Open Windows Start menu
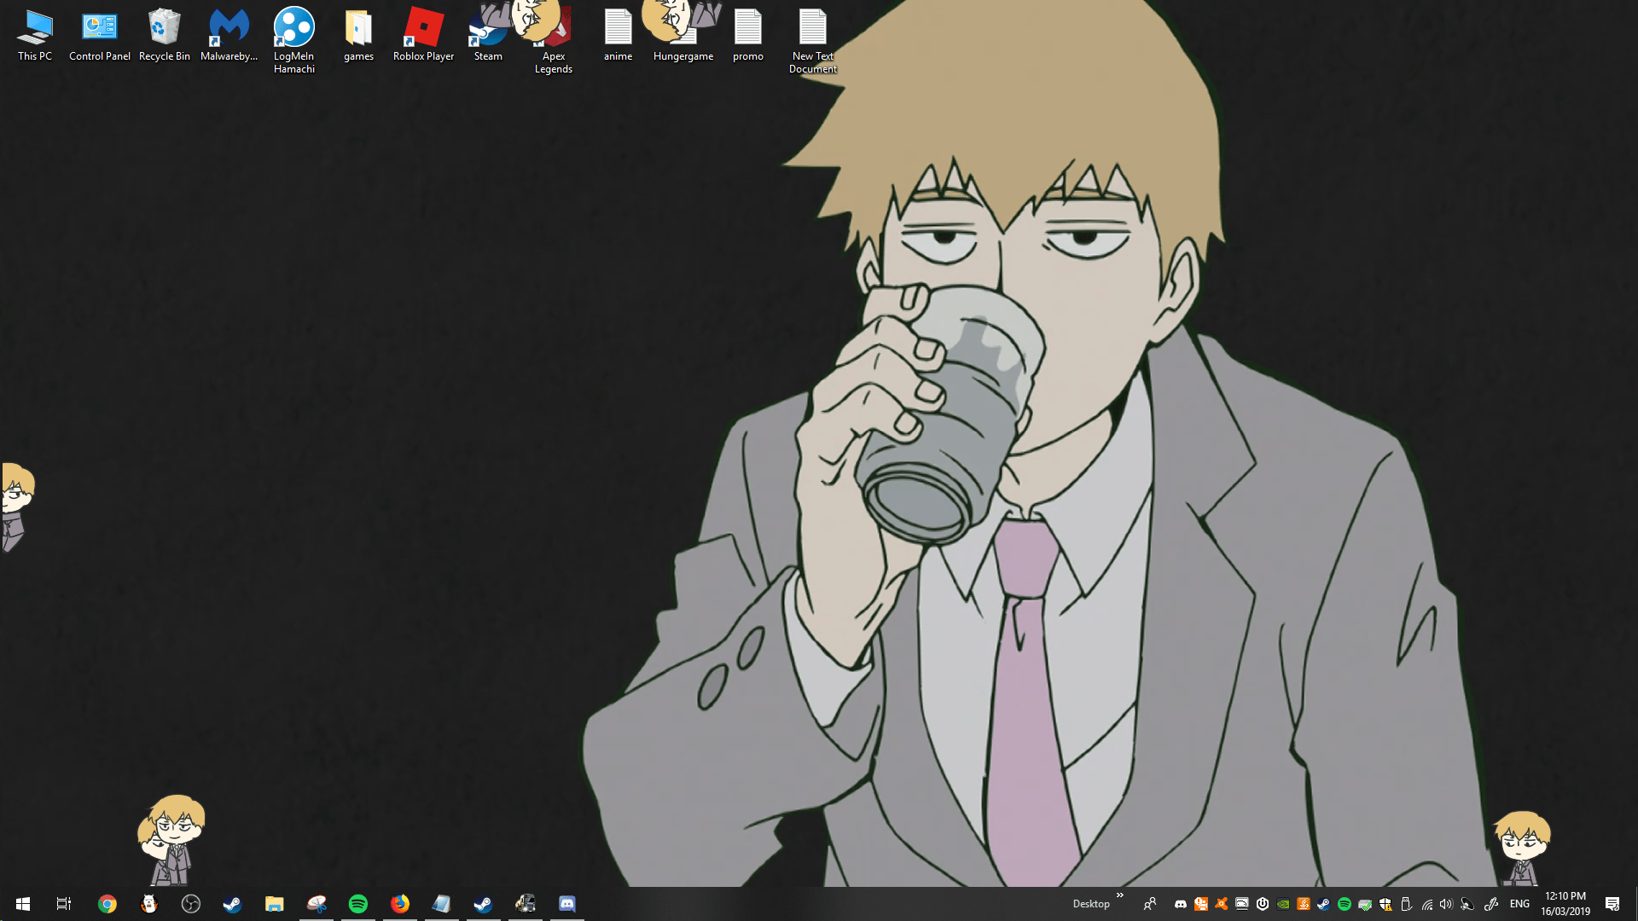Image resolution: width=1638 pixels, height=921 pixels. pos(23,904)
